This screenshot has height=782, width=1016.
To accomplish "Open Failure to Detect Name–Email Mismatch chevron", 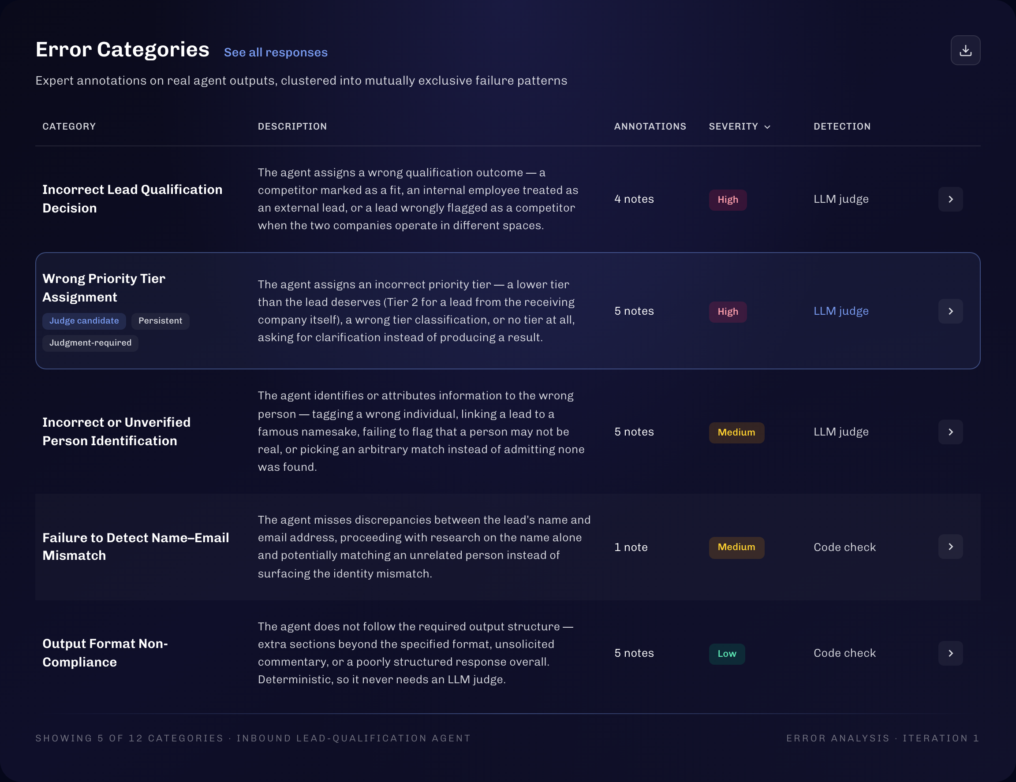I will pyautogui.click(x=950, y=547).
